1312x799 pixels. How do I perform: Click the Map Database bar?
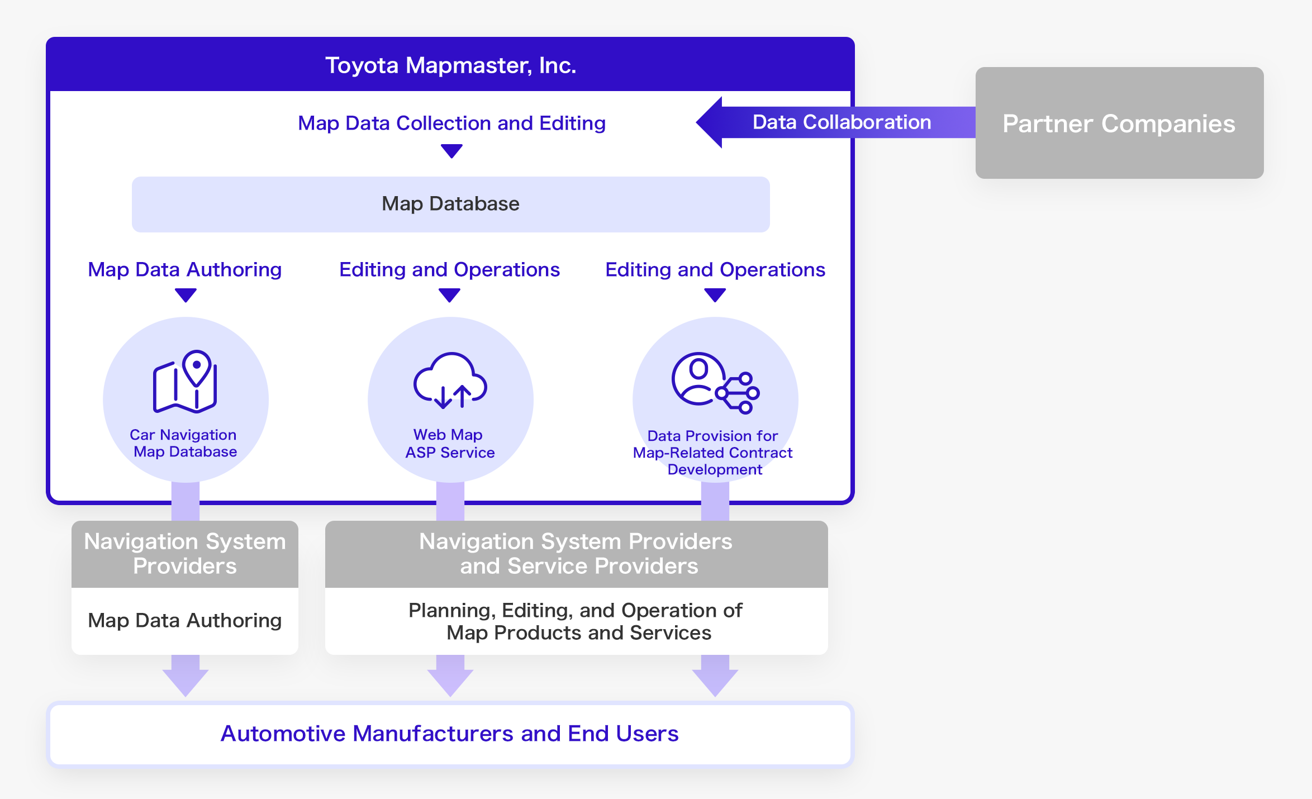click(x=451, y=204)
